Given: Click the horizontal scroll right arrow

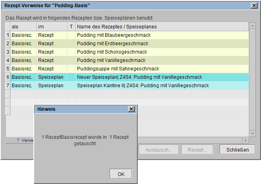Looking at the screenshot, I should coord(246,140).
